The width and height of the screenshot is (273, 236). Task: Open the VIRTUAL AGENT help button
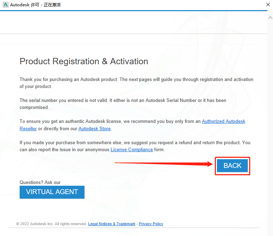click(x=52, y=192)
